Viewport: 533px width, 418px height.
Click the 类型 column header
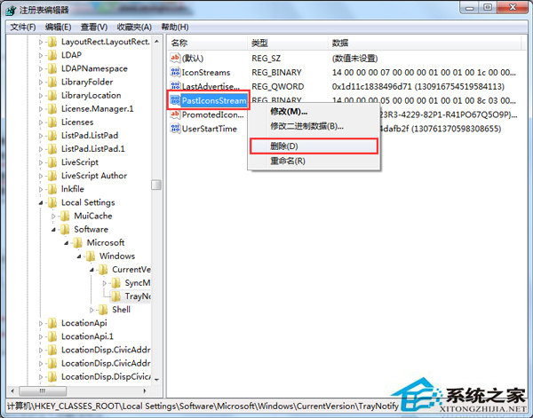[288, 43]
